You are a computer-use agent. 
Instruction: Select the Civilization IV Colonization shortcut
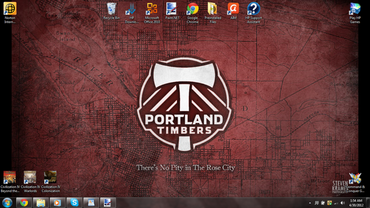coord(50,181)
